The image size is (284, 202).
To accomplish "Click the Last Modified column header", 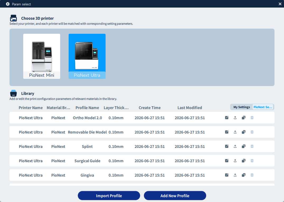I will pos(190,108).
